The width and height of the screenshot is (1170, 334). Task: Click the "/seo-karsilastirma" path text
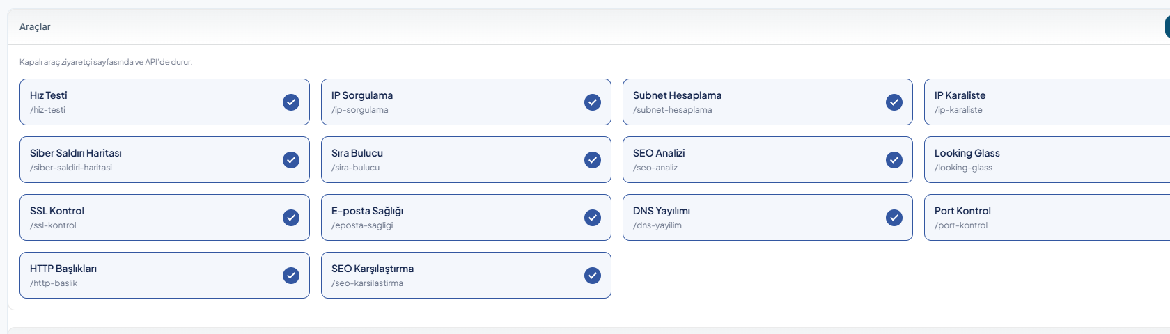click(x=368, y=283)
